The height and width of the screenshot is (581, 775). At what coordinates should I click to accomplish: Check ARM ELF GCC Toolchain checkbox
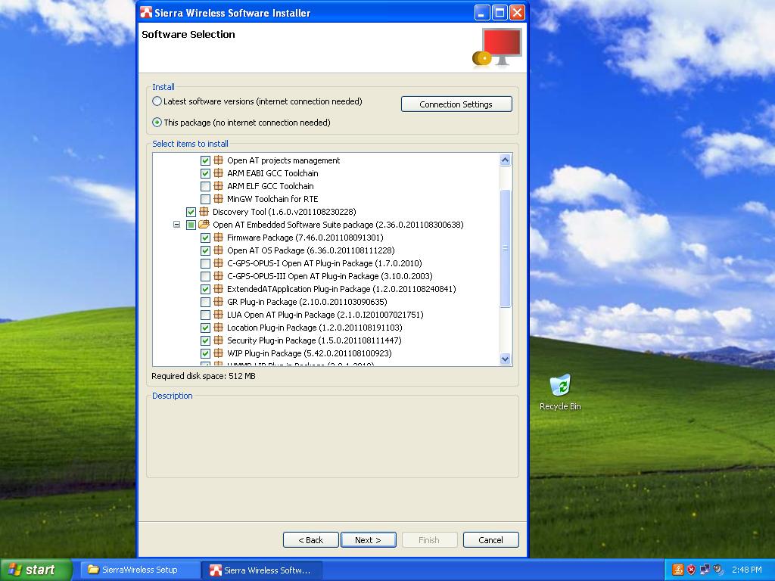pyautogui.click(x=205, y=186)
